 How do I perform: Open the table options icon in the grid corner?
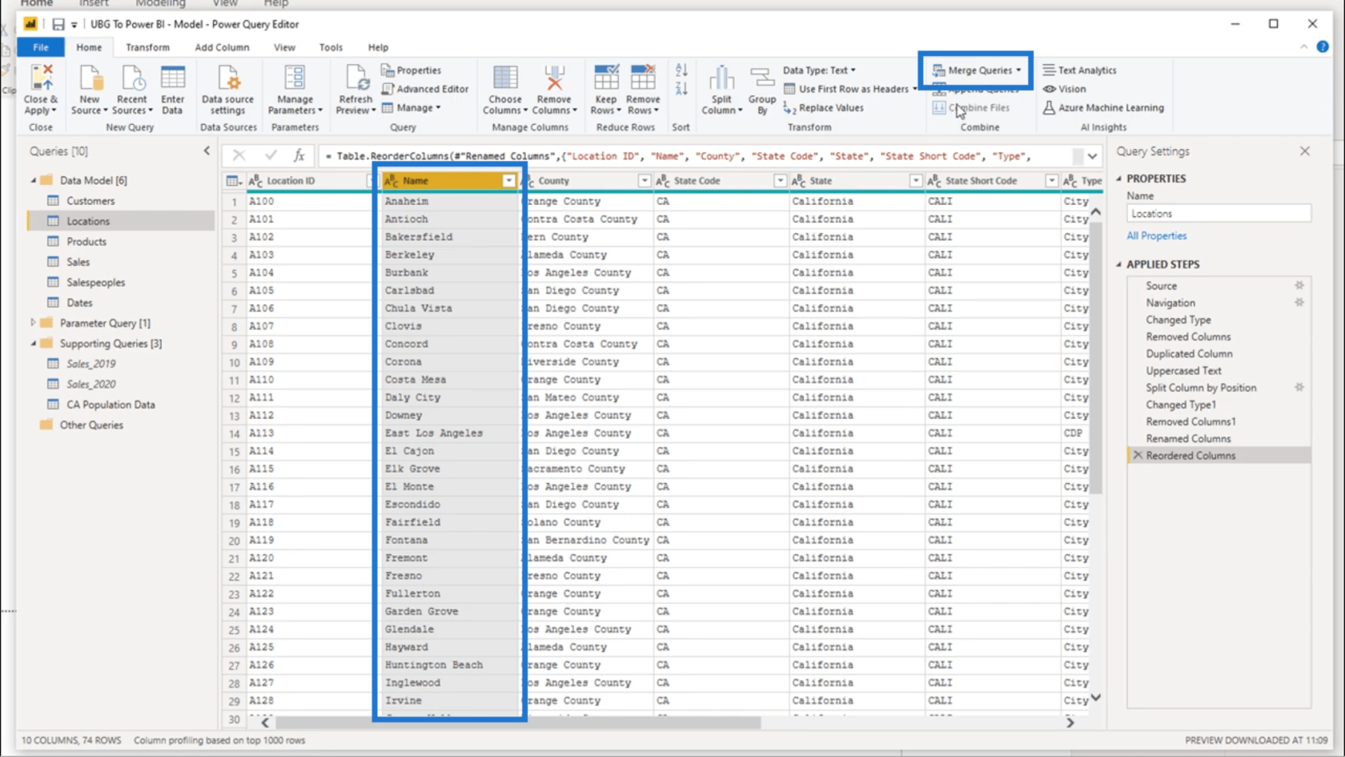point(234,181)
